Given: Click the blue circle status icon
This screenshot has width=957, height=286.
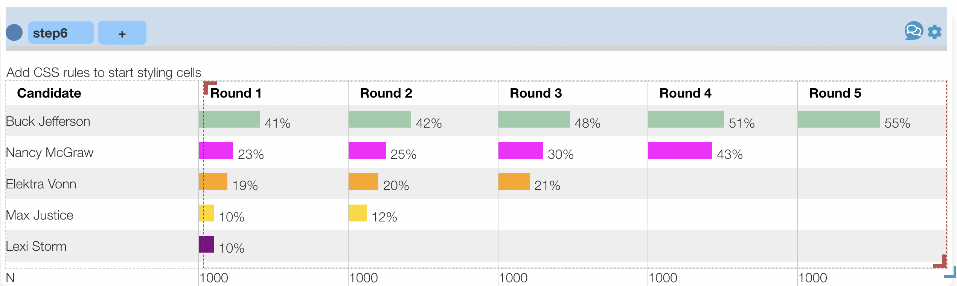Looking at the screenshot, I should (x=14, y=33).
